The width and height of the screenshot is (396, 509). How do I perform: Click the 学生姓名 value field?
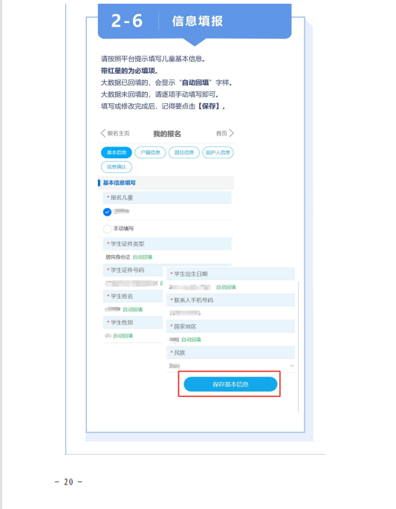pyautogui.click(x=133, y=309)
